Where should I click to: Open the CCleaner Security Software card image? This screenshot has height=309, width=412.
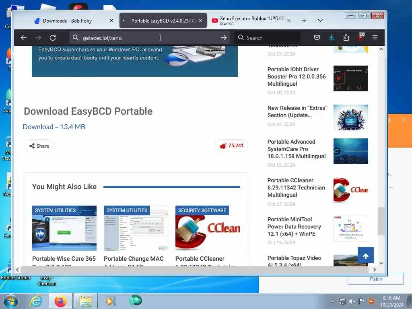tap(208, 228)
